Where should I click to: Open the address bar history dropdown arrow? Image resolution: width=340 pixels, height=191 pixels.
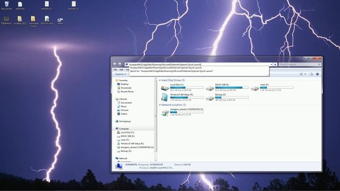(x=271, y=65)
